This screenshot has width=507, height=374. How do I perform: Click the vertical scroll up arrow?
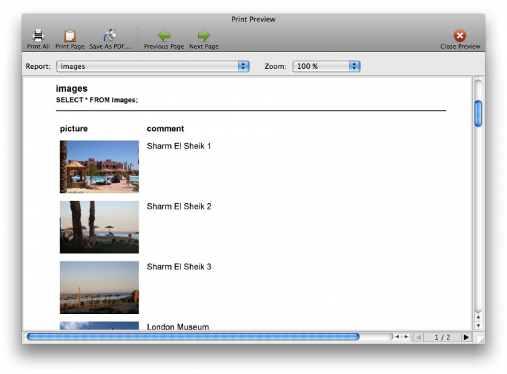click(478, 317)
